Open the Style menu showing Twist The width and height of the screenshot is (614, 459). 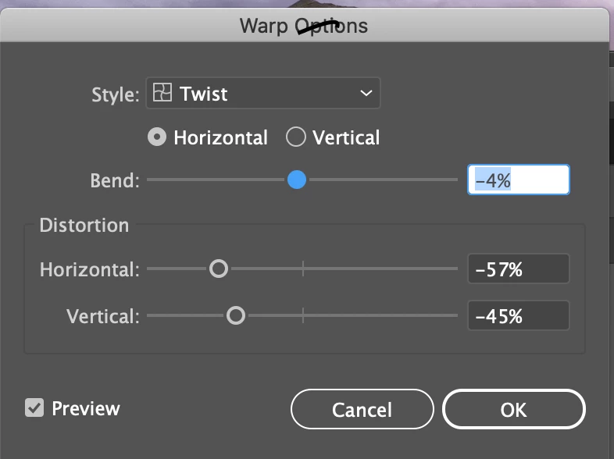coord(263,94)
